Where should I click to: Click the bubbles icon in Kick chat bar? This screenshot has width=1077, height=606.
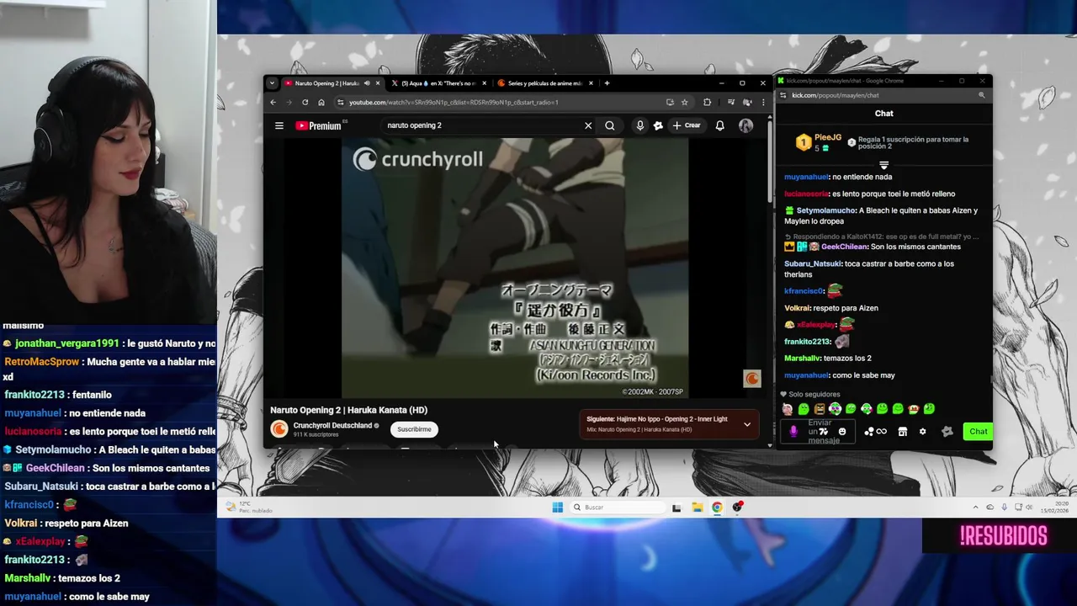(x=869, y=432)
